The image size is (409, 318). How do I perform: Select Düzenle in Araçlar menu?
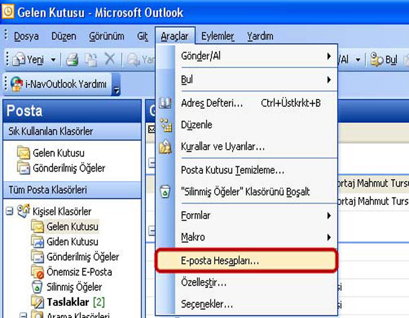[x=256, y=125]
